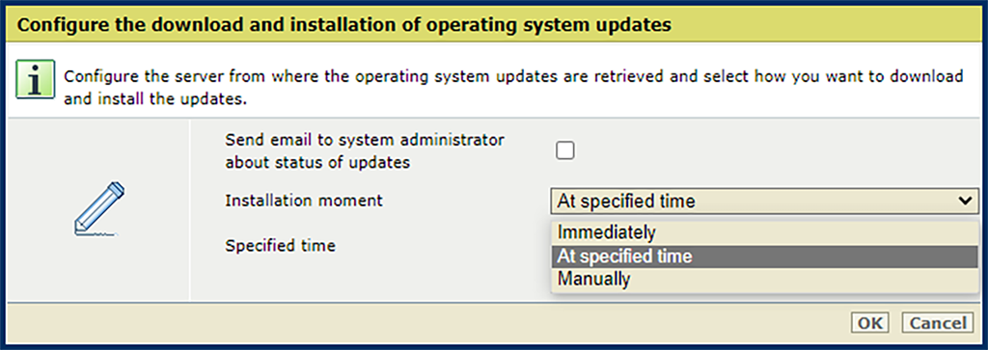Enable email to system administrator checkbox
The width and height of the screenshot is (988, 350).
tap(565, 150)
